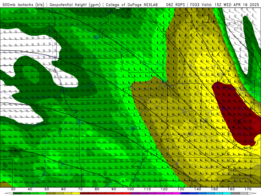The image size is (261, 195).
Task: Click the darkest green swatch starting at 30
Action: 17,193
